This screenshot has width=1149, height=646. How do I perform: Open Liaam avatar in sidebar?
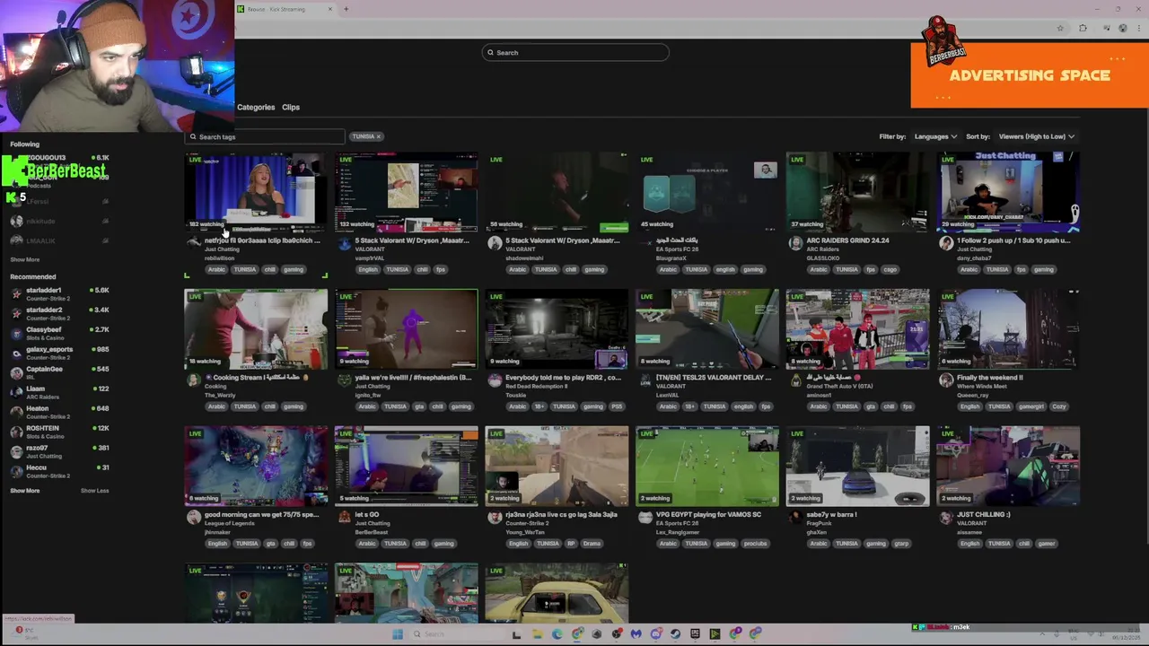click(16, 393)
